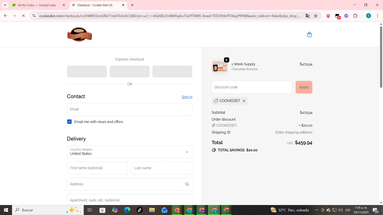Click the address search magnifier icon

point(187,184)
